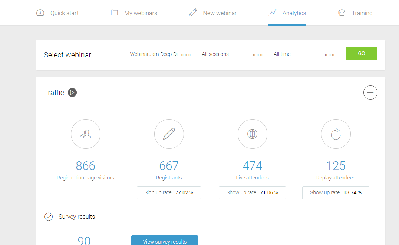Click the Replay attendees circular arrow icon
The image size is (399, 245).
(x=336, y=134)
